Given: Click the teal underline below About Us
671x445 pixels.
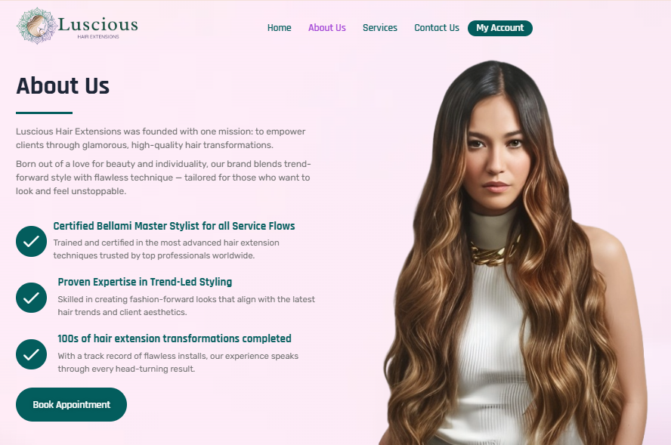Looking at the screenshot, I should point(44,113).
